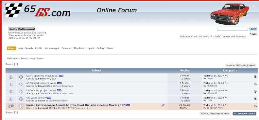Open topic "65 Skylark project value"

(41, 83)
